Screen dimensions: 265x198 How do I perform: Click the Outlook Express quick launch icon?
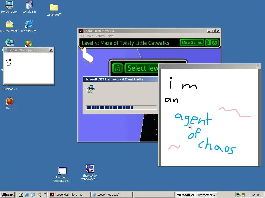(33, 195)
